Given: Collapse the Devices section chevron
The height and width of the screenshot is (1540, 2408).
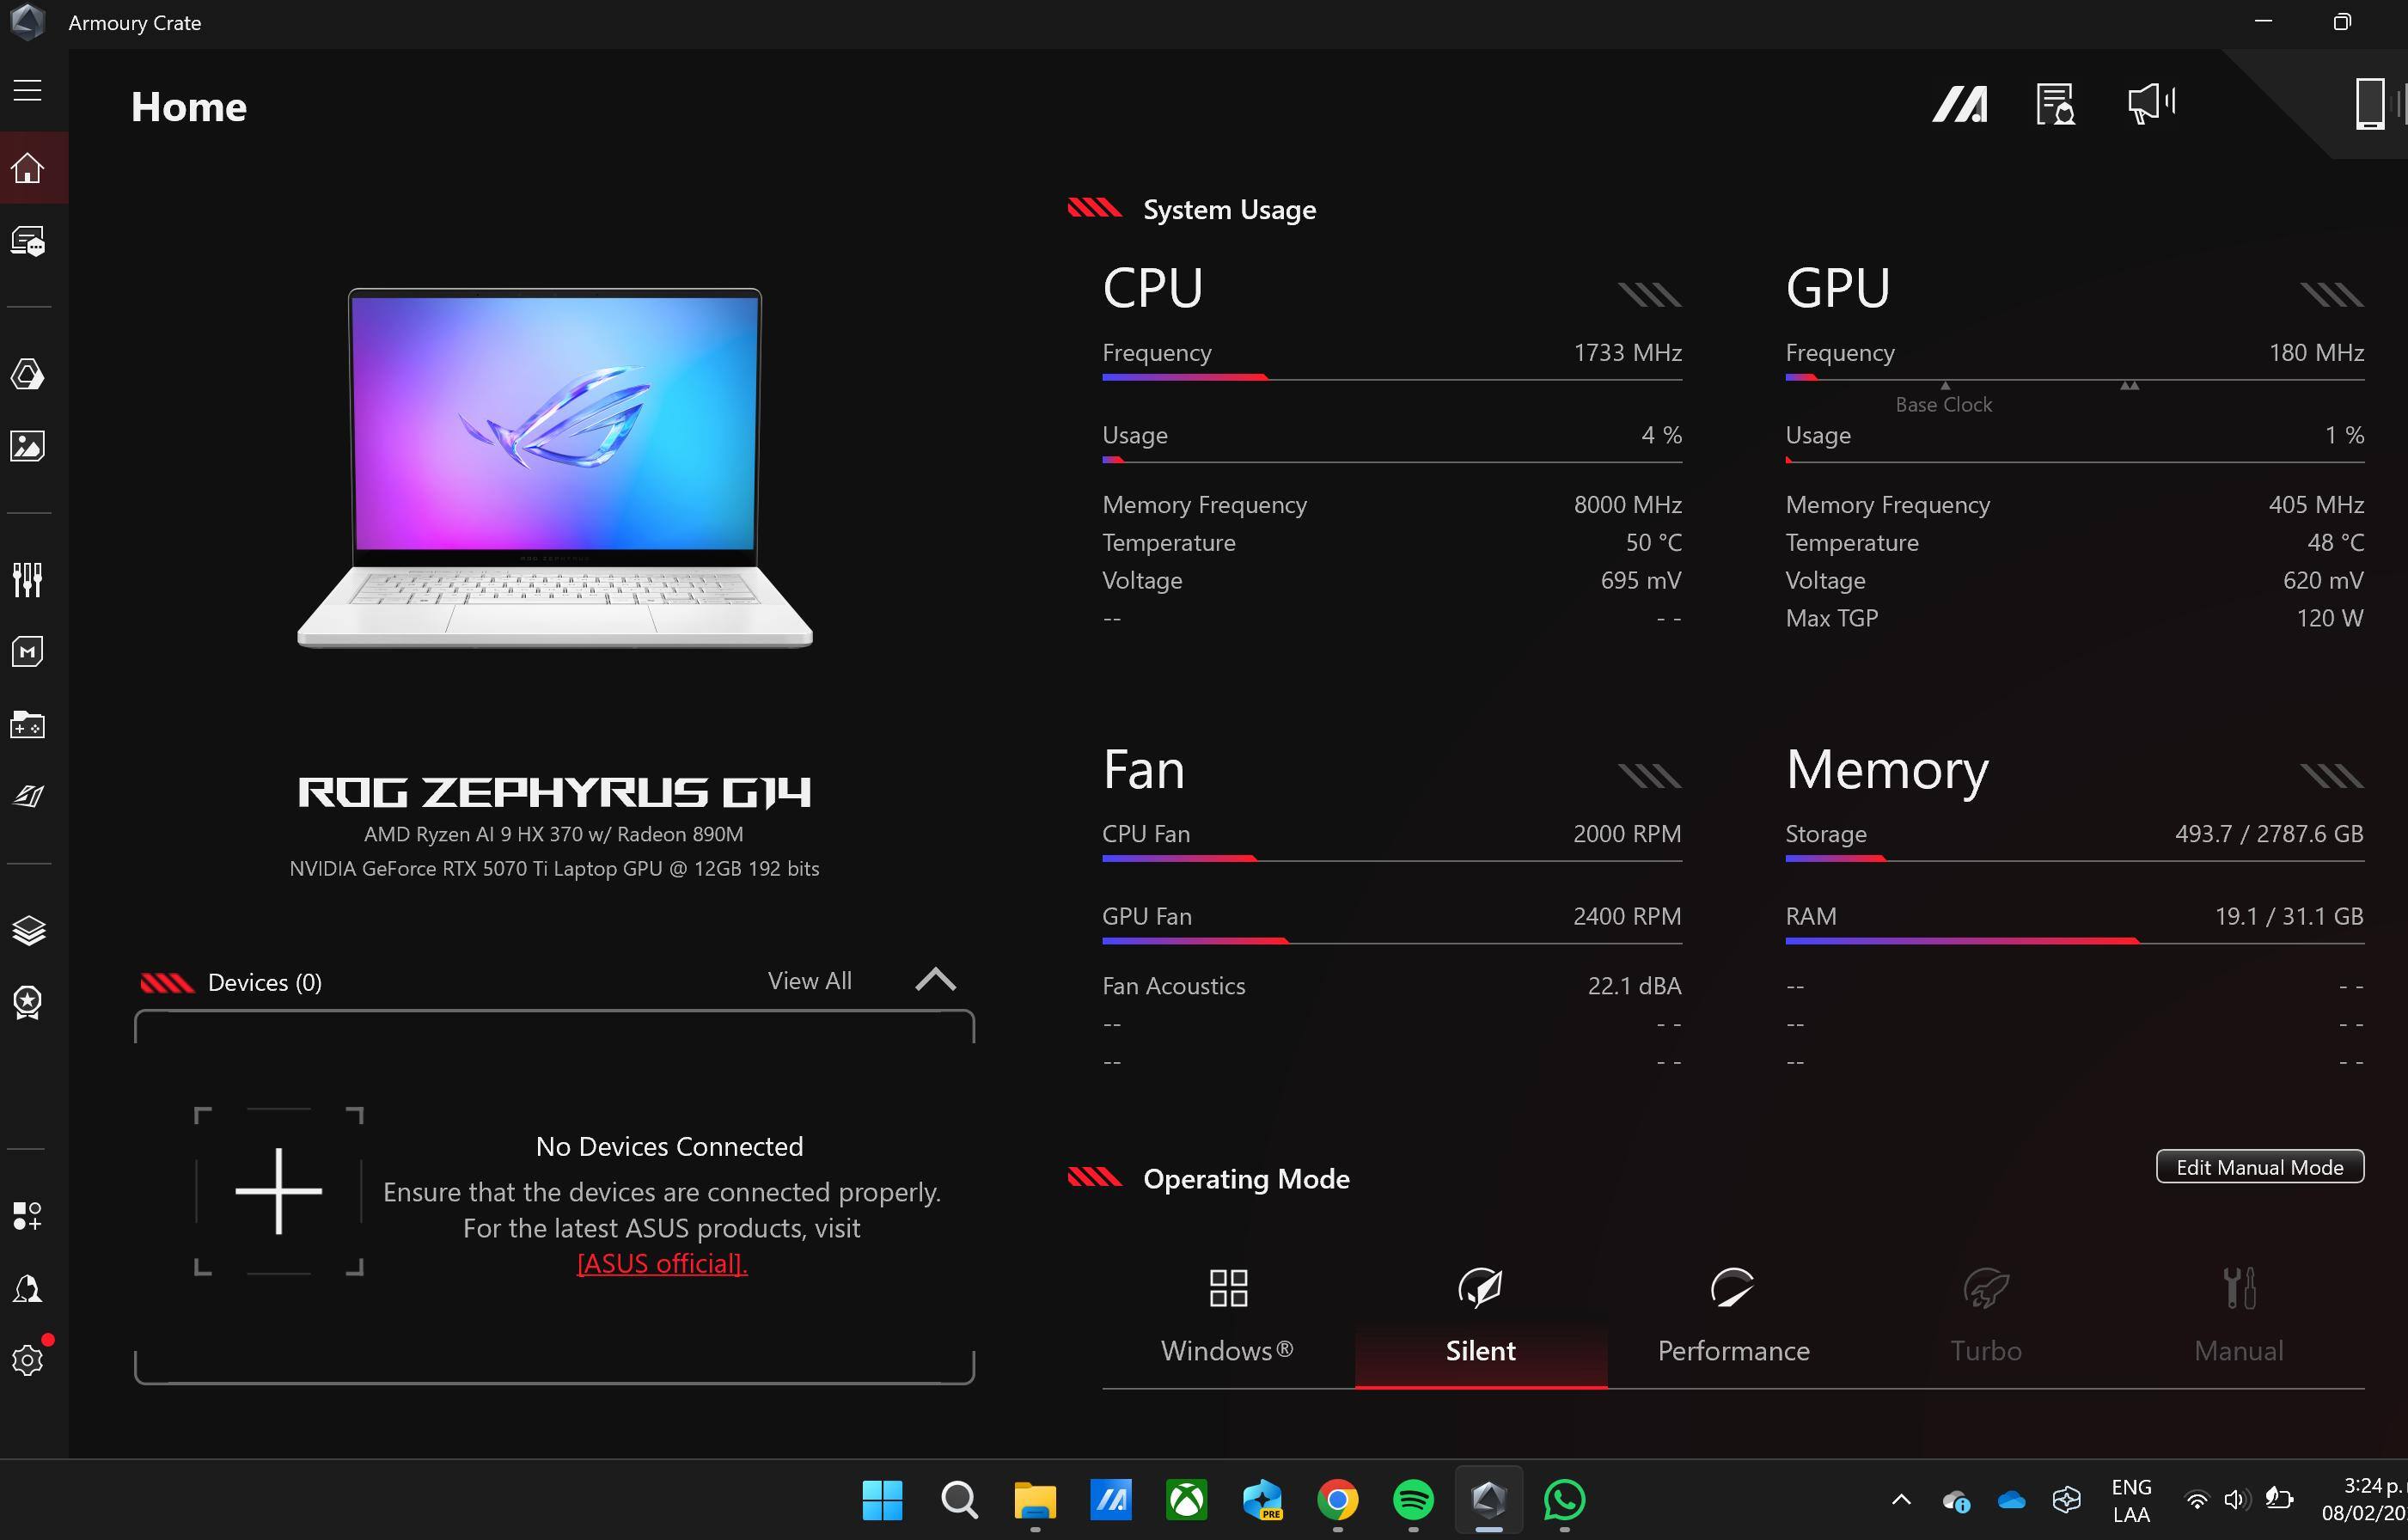Looking at the screenshot, I should click(x=935, y=980).
